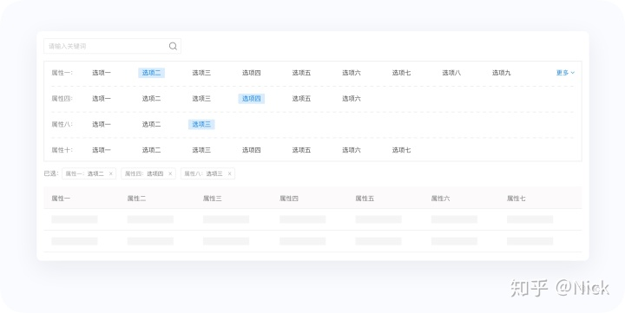Select 选项二 in the 属性四 row
The width and height of the screenshot is (625, 313).
(151, 99)
